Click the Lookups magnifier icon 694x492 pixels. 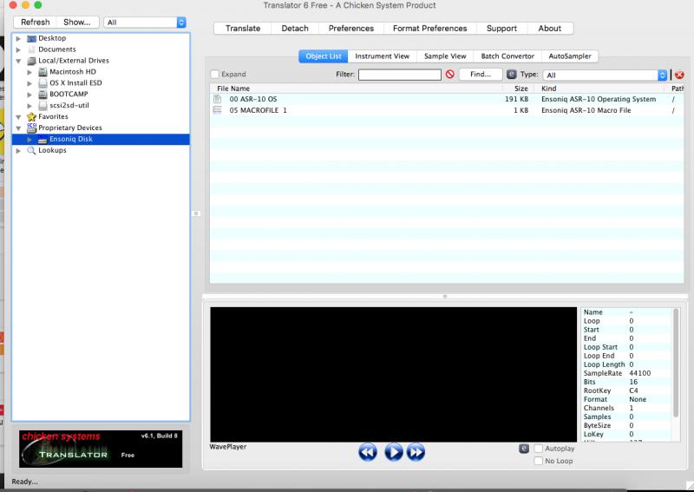point(31,151)
